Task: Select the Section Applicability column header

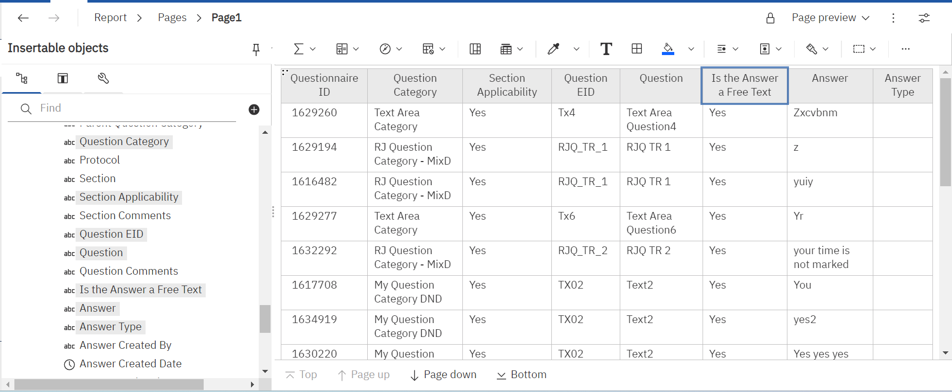Action: (x=507, y=85)
